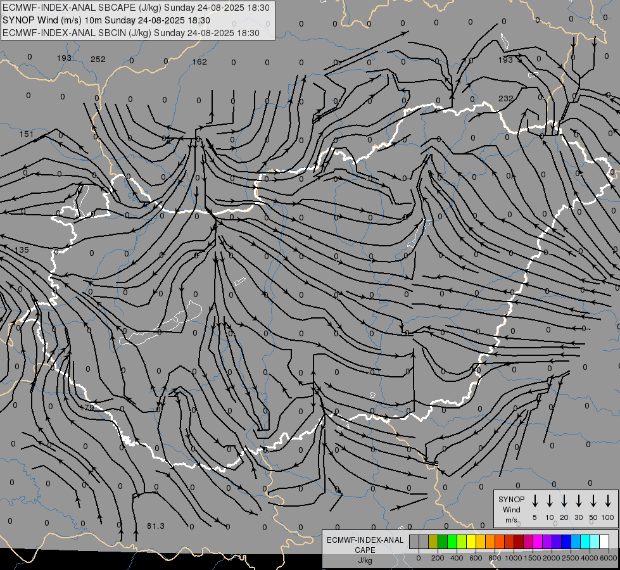Pick the dark maroon CAPE legend swatch
This screenshot has height=570, width=620.
pyautogui.click(x=519, y=541)
